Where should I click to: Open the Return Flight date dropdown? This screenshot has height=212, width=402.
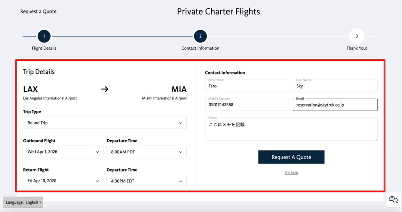(x=63, y=181)
